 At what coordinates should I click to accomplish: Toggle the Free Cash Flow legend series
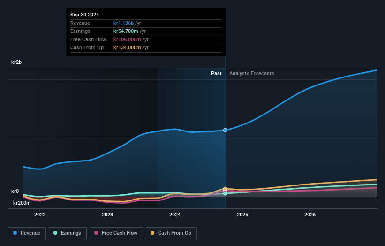pyautogui.click(x=116, y=233)
